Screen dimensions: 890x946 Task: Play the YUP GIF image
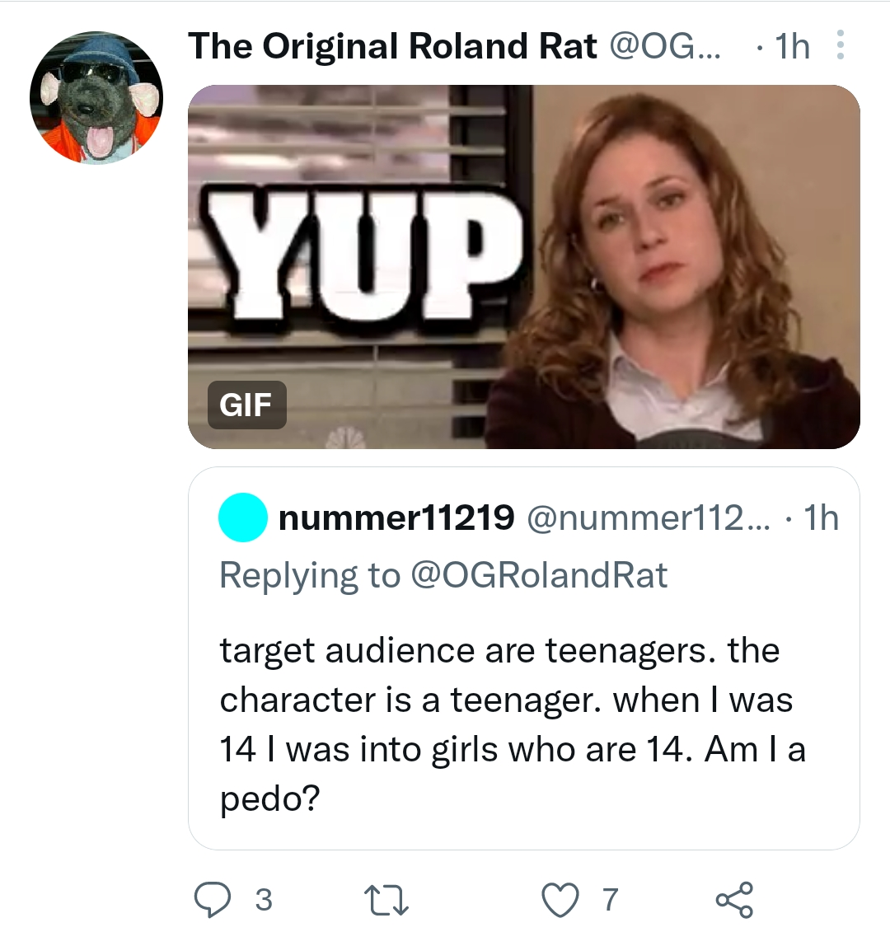pos(523,267)
